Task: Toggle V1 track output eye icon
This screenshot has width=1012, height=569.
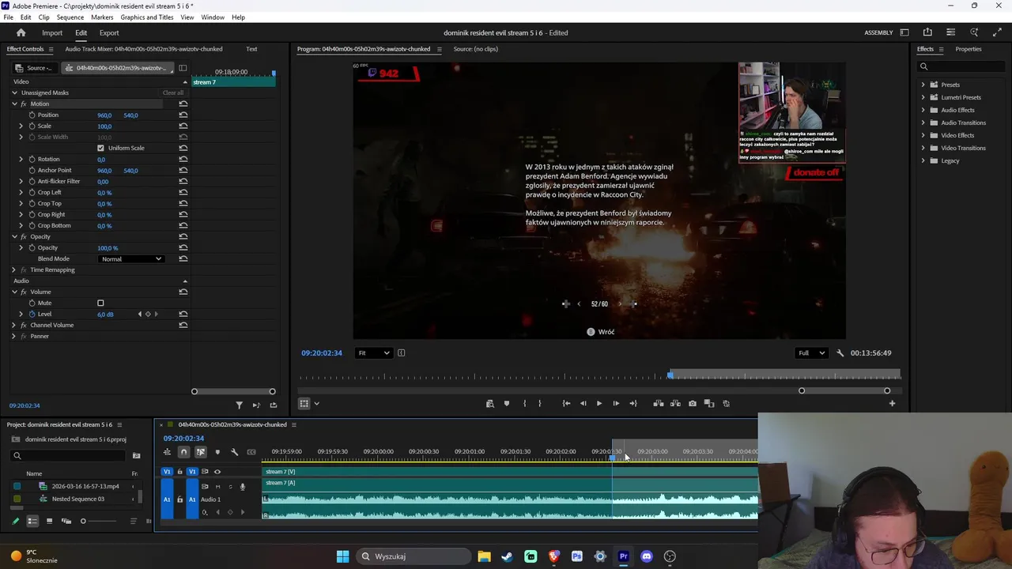Action: pos(217,472)
